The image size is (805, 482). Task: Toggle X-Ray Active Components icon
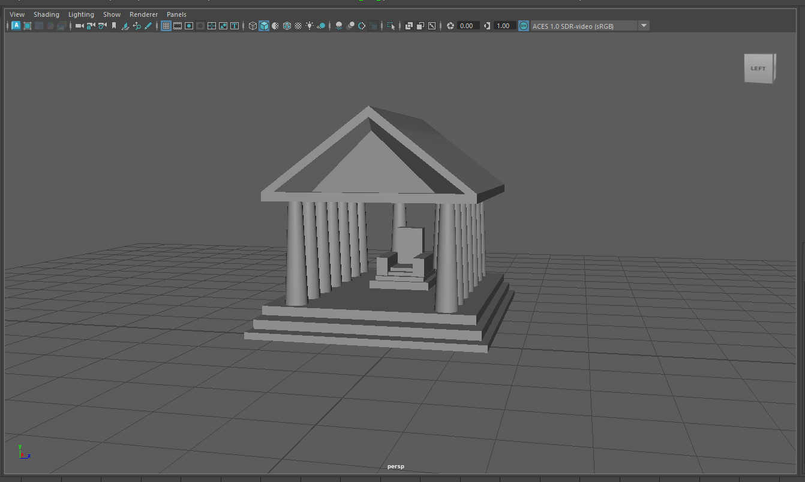point(420,26)
